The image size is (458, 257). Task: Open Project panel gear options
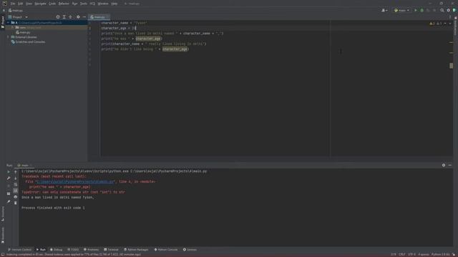[78, 17]
